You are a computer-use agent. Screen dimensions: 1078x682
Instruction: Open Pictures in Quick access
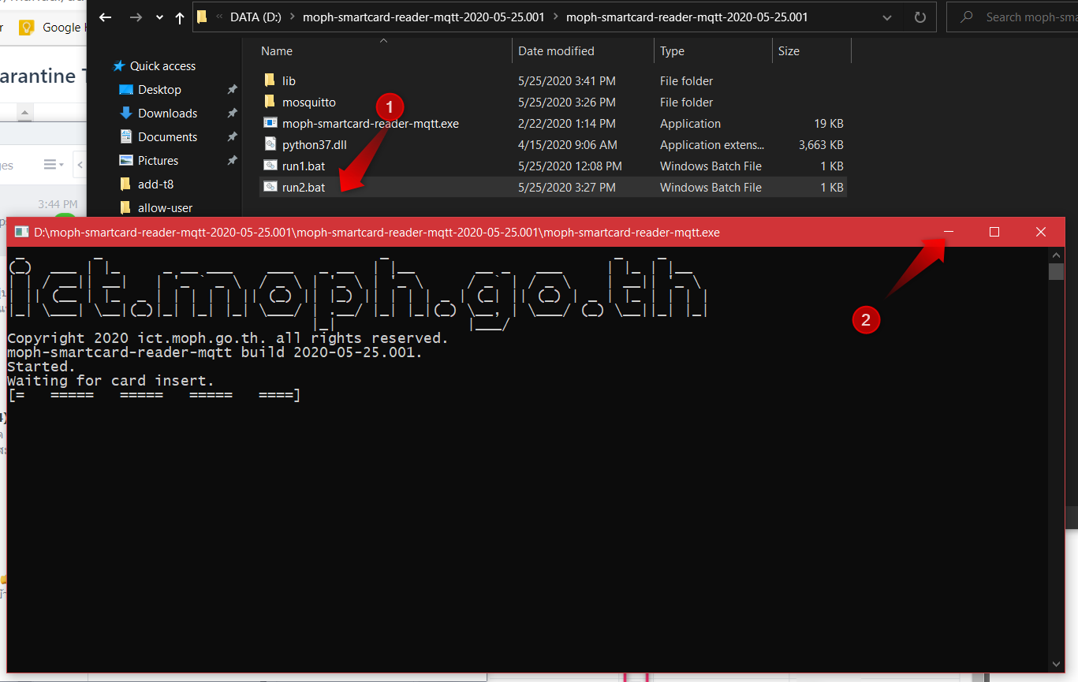[x=158, y=161]
